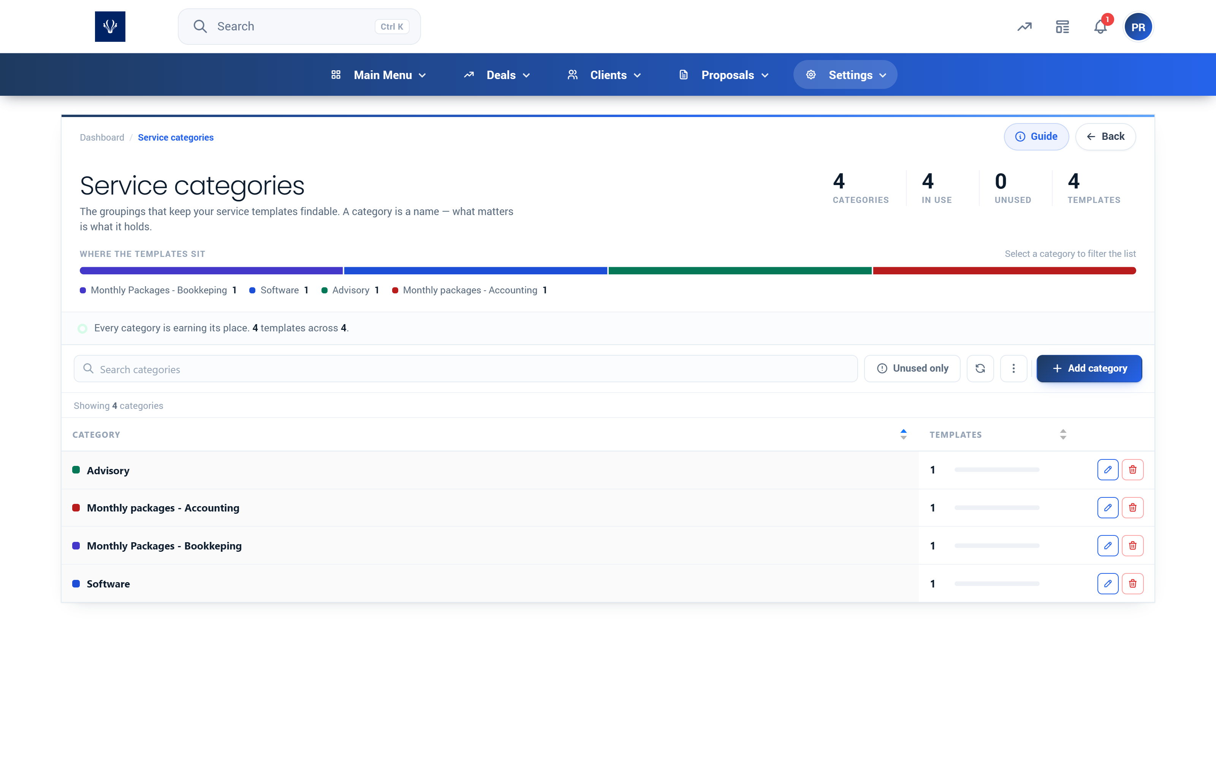Image resolution: width=1216 pixels, height=760 pixels.
Task: Select Monthly packages - Accounting legend item
Action: click(x=470, y=291)
